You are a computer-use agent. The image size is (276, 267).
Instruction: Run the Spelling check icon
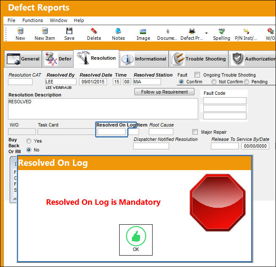coord(221,31)
